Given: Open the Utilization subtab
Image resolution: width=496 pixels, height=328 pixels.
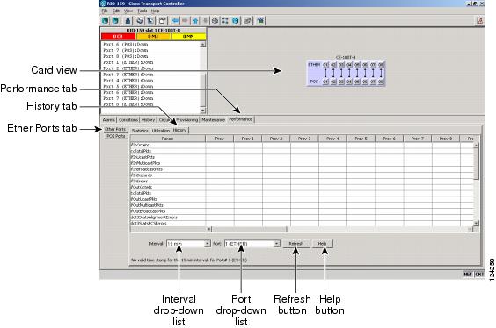Looking at the screenshot, I should point(161,131).
